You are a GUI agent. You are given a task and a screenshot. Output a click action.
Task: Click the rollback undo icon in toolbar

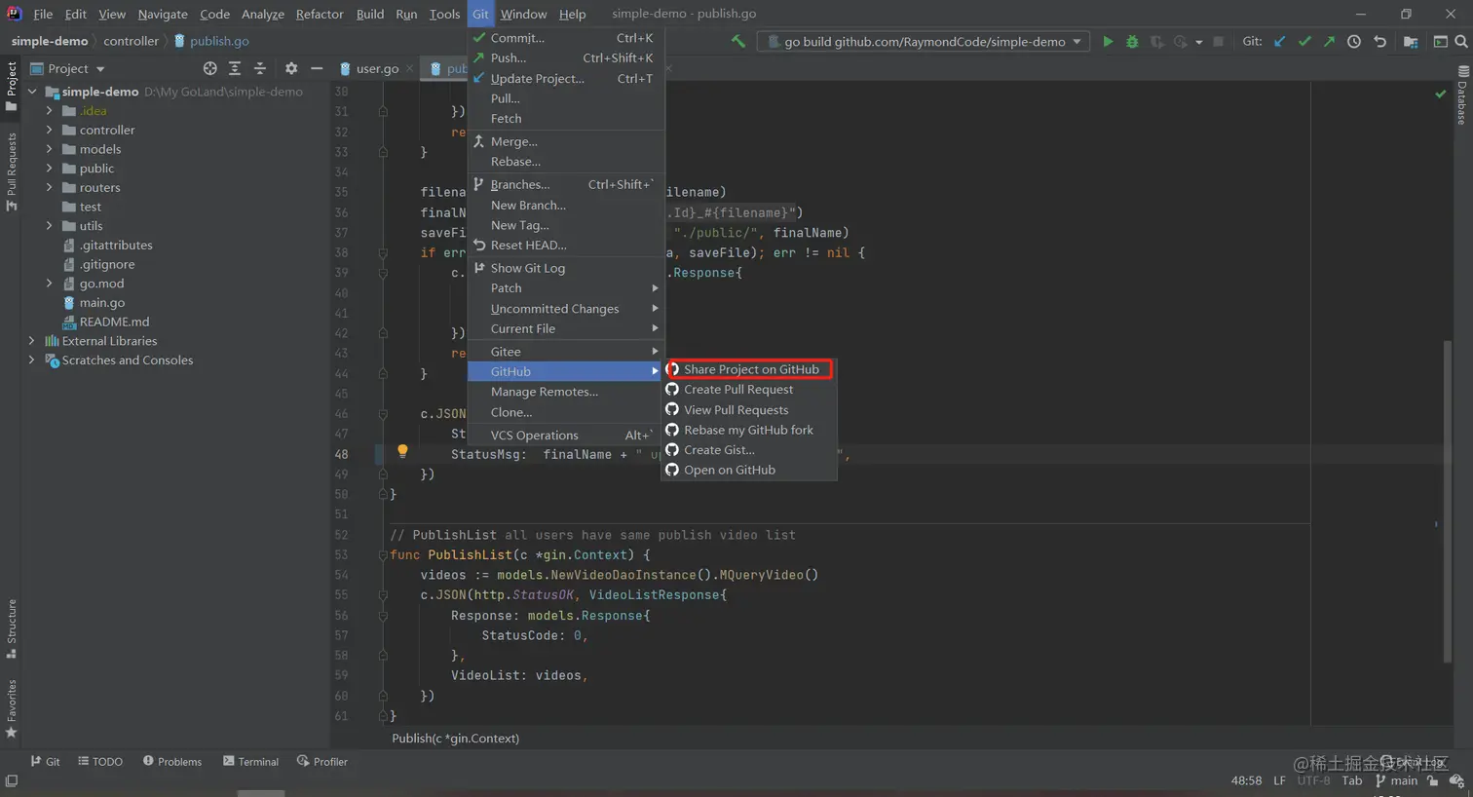(x=1379, y=41)
